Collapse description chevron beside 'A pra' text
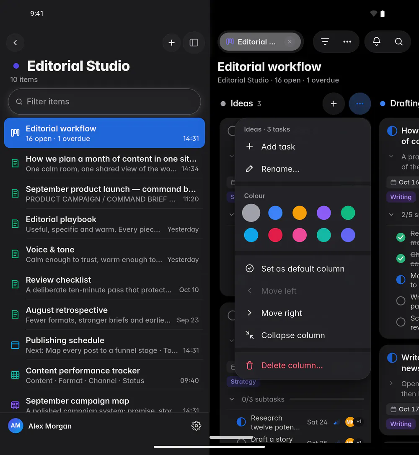The height and width of the screenshot is (455, 419). pos(391,157)
